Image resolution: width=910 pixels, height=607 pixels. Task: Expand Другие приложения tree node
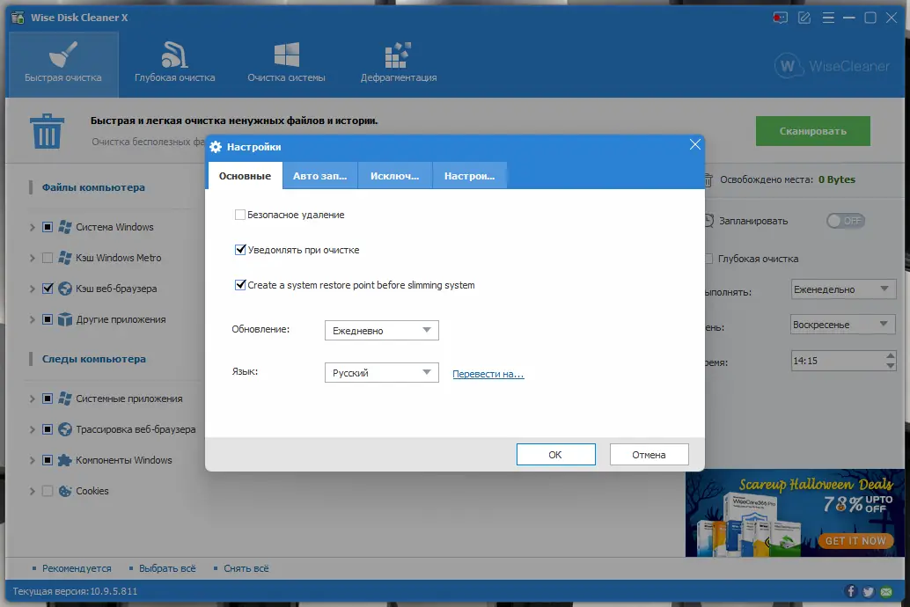click(x=33, y=319)
